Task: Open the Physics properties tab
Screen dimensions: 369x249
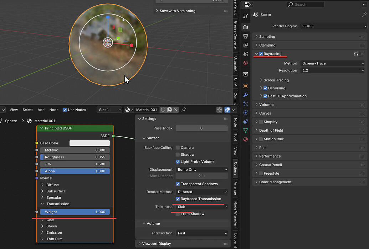Action: [x=245, y=112]
